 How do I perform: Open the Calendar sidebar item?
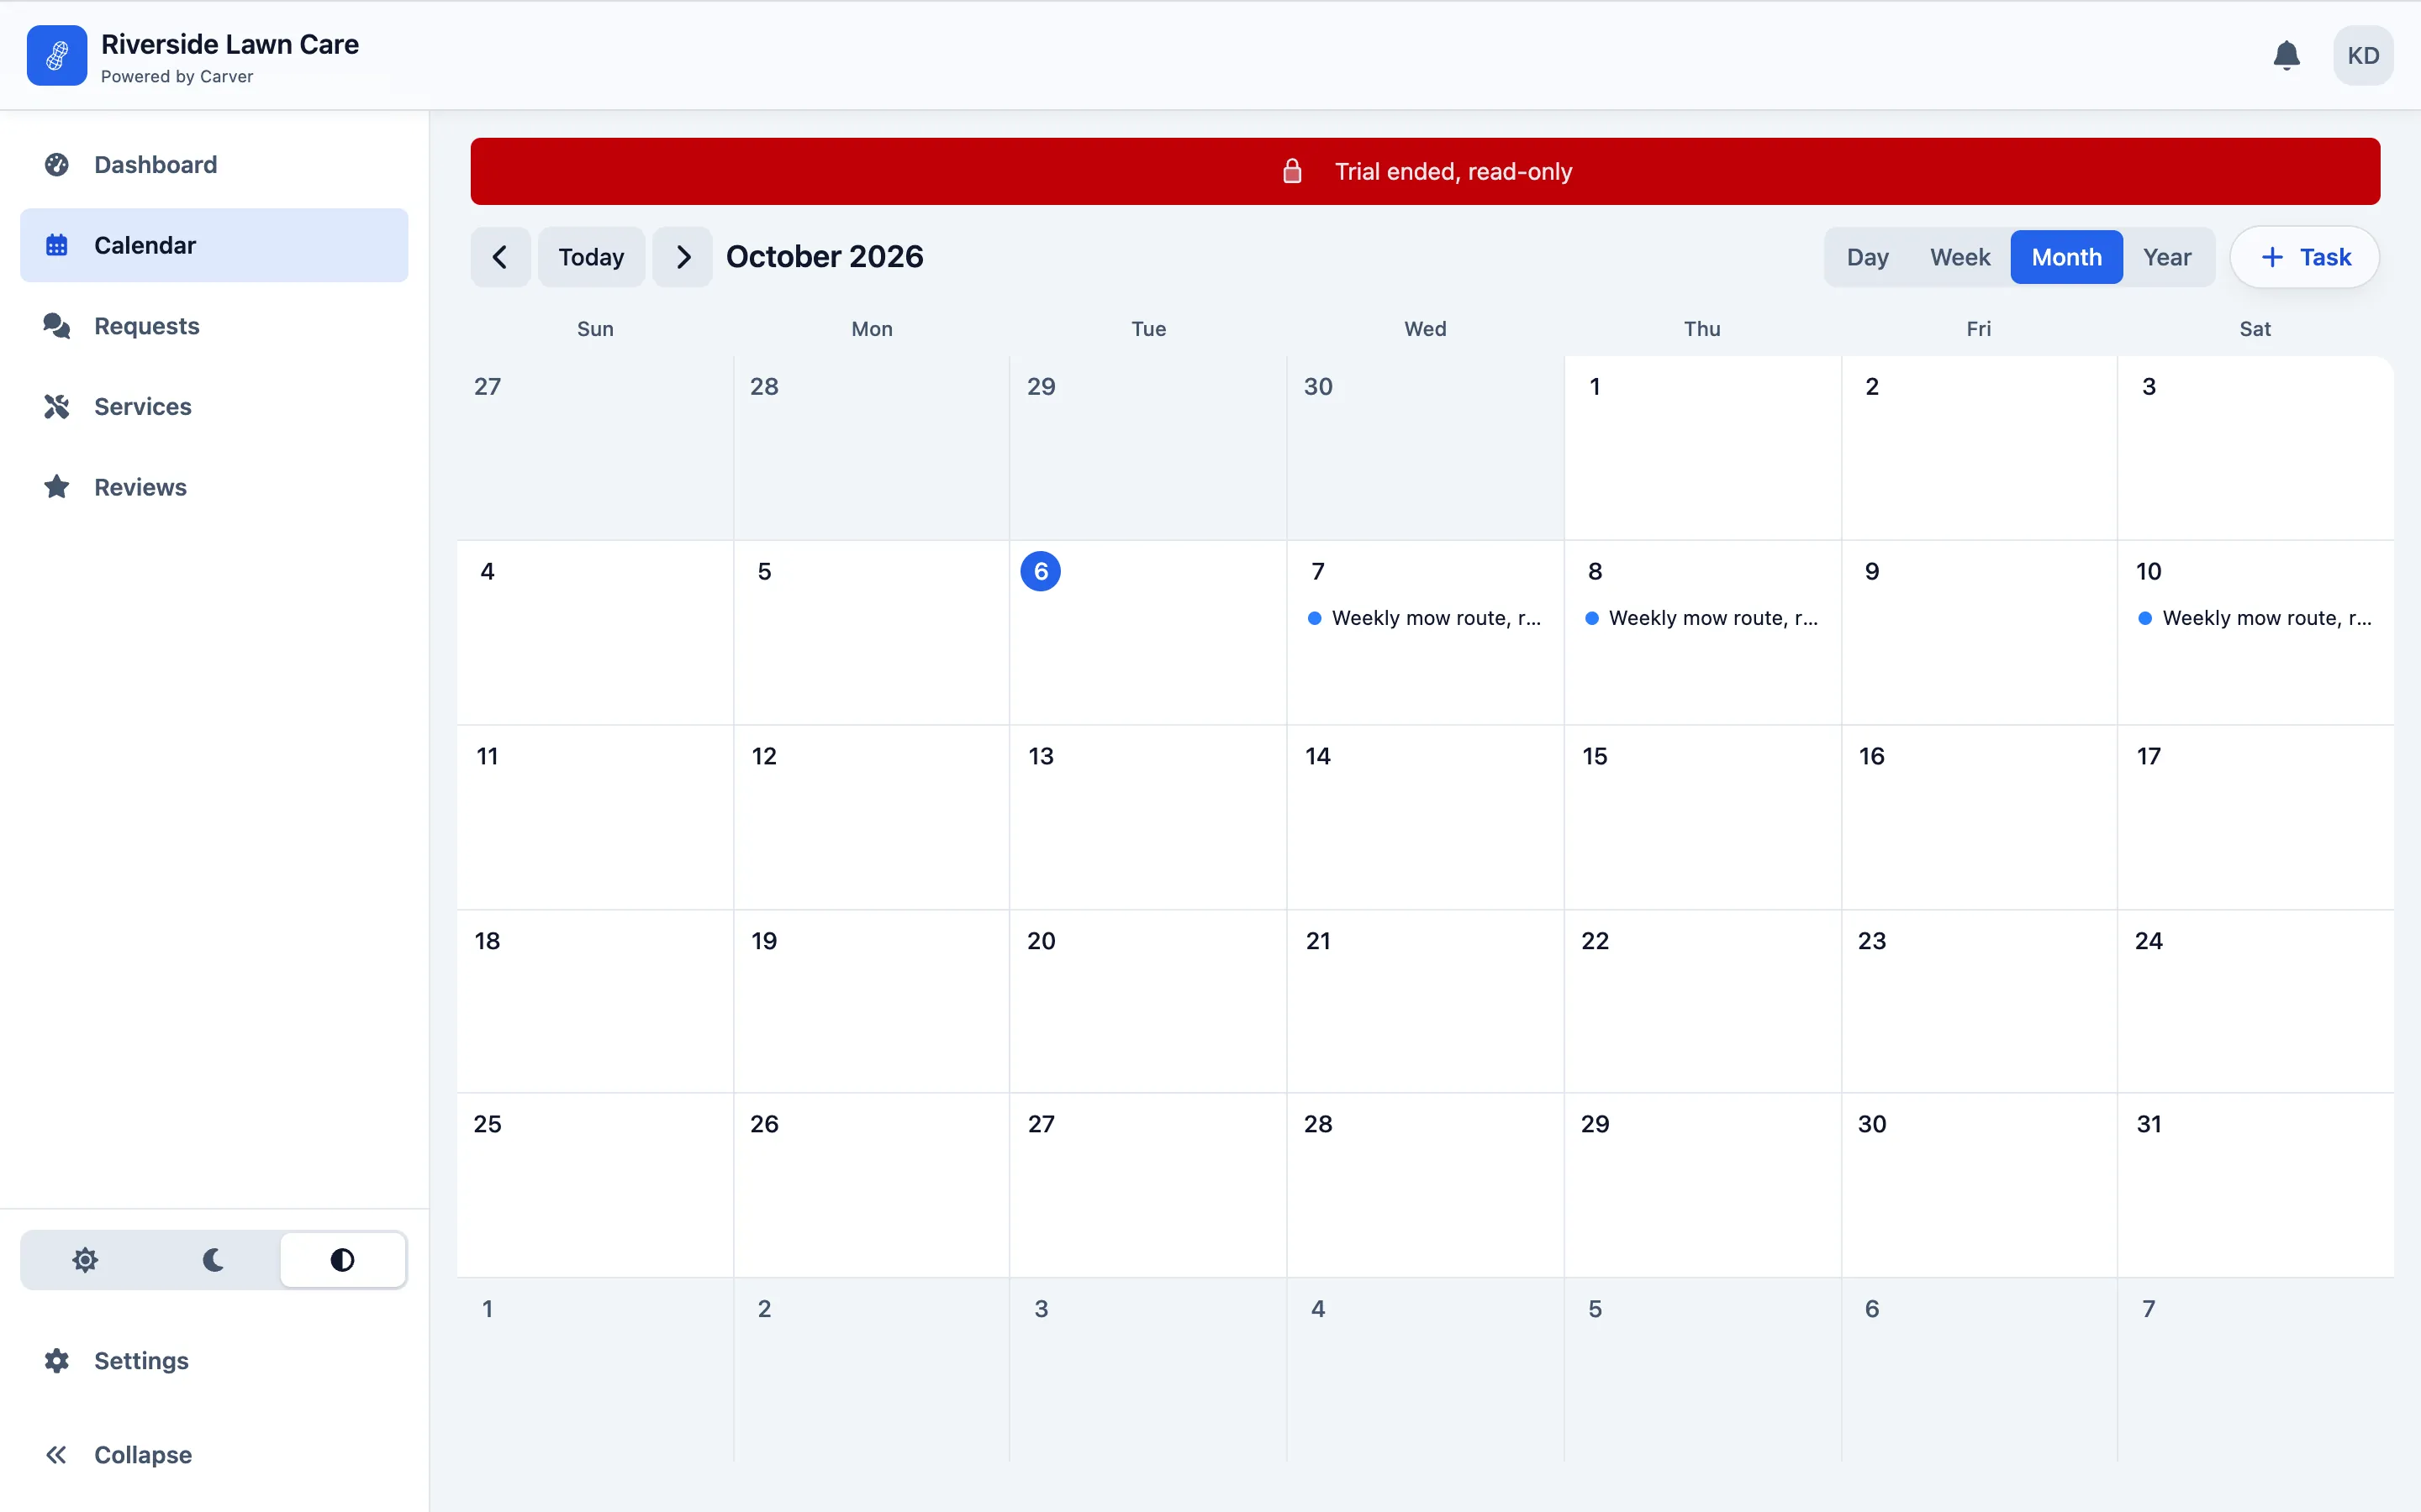coord(214,245)
